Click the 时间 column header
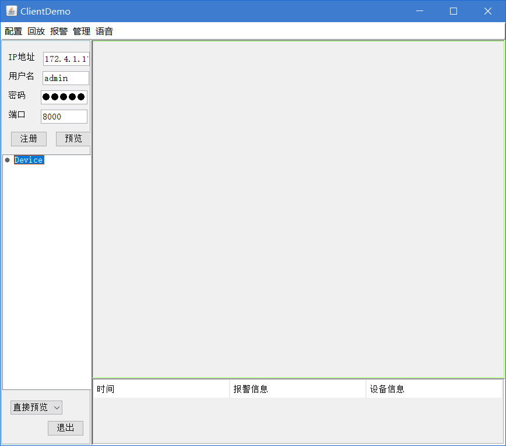 click(x=161, y=389)
